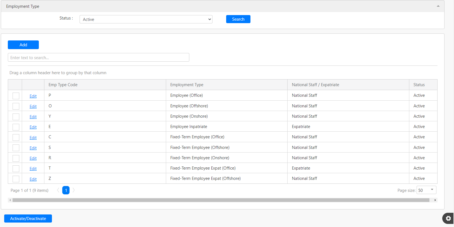Screen dimensions: 454x227
Task: Edit the row with code P
Action: point(33,96)
